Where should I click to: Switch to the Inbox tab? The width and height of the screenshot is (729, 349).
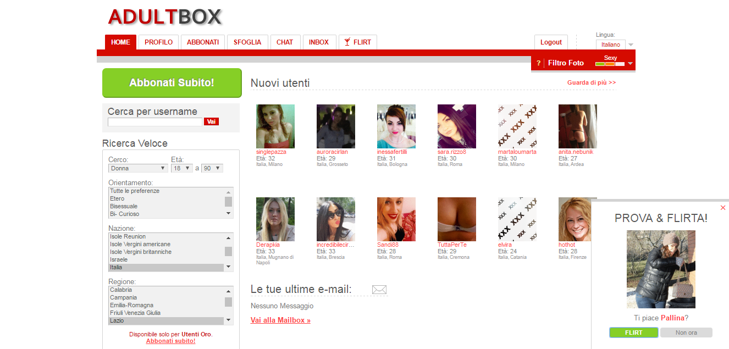click(319, 42)
